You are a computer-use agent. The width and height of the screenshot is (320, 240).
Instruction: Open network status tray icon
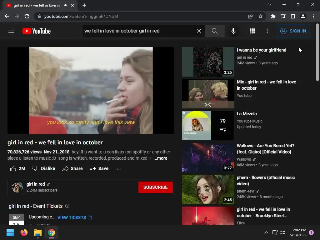point(275,232)
